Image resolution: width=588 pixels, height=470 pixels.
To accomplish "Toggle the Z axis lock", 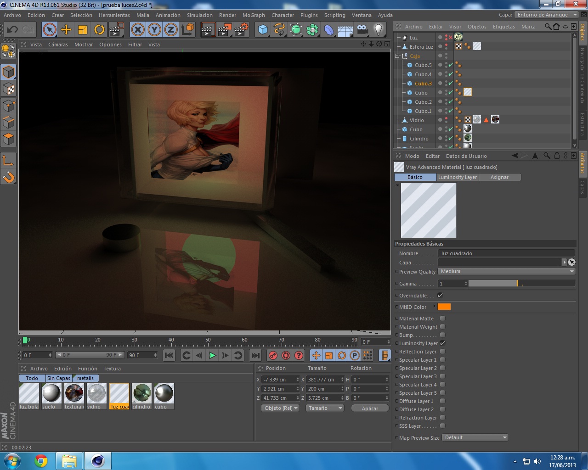I will point(171,30).
